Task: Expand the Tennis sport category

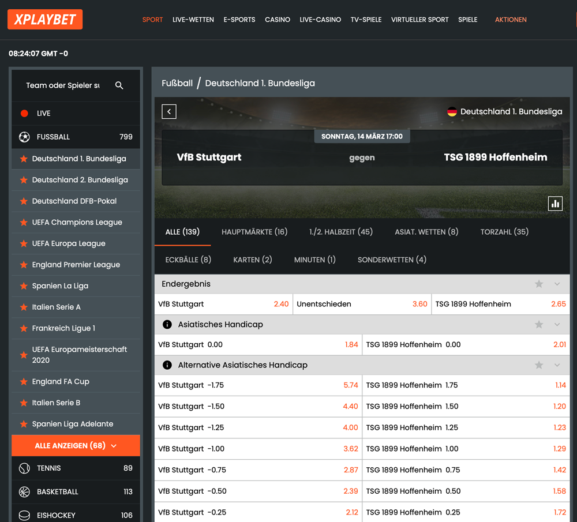Action: (x=76, y=468)
